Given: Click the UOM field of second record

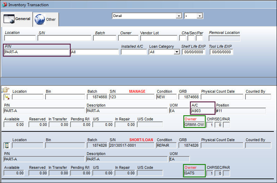Looking at the screenshot, I should (x=179, y=159).
